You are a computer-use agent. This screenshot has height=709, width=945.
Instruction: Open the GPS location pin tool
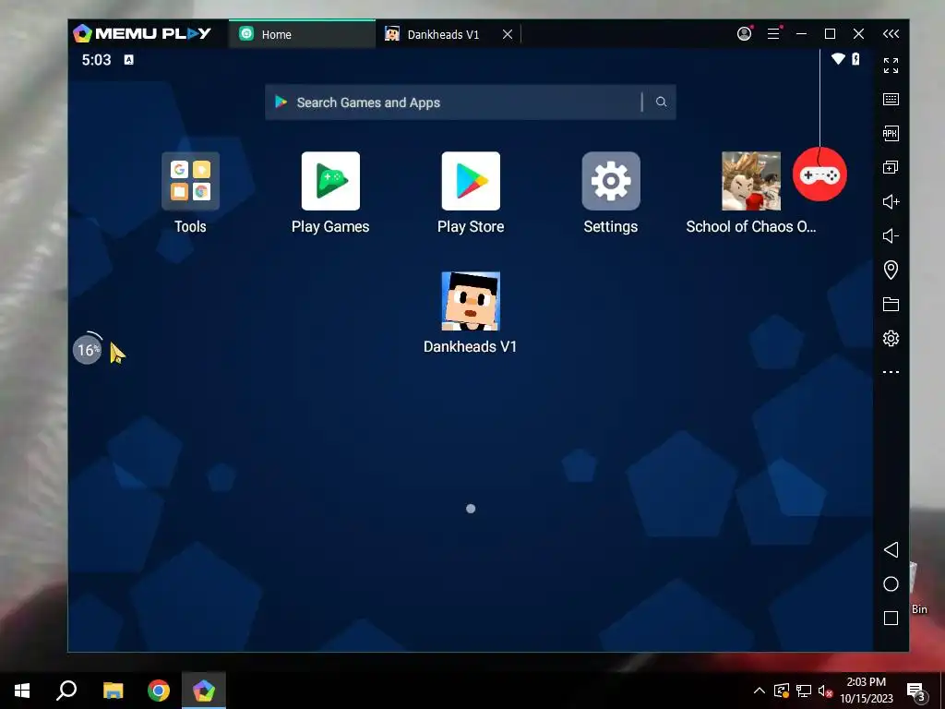pyautogui.click(x=891, y=270)
